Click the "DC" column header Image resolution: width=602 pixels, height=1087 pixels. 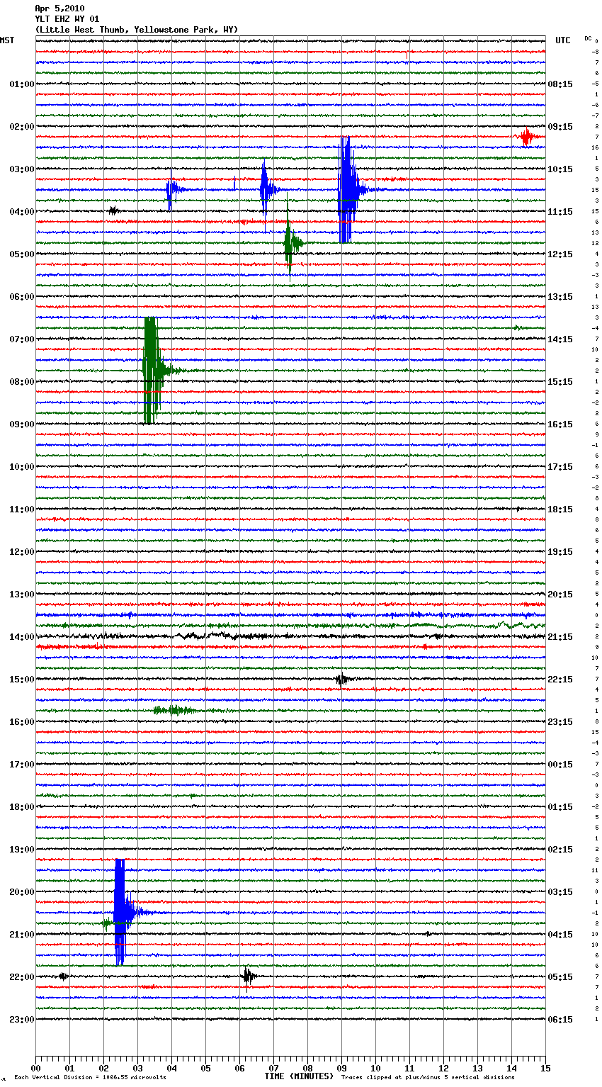[588, 38]
